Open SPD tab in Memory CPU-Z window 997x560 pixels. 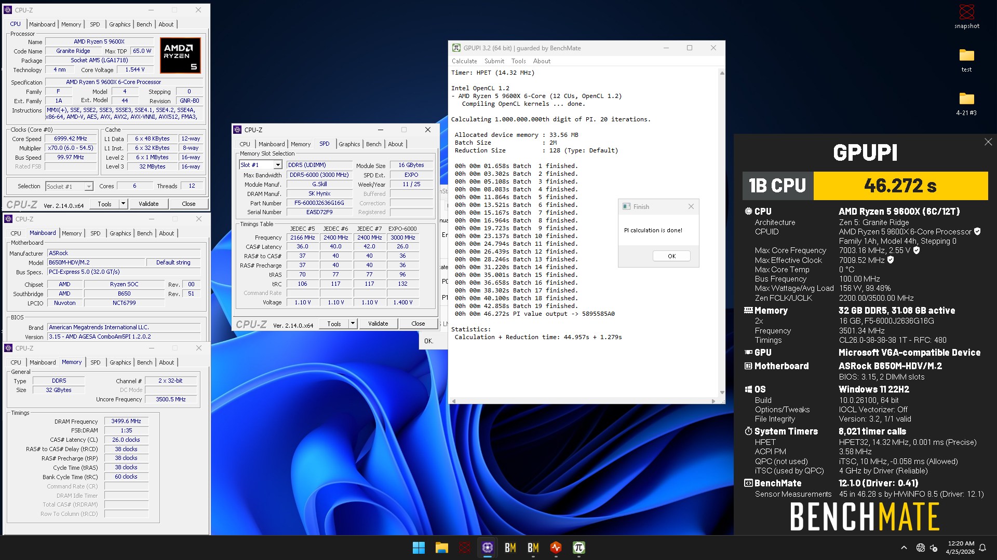click(96, 362)
